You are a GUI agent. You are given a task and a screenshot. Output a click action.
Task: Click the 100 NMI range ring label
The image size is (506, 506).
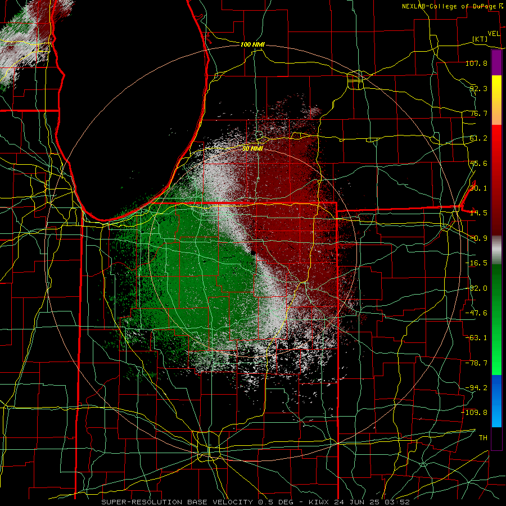tap(252, 44)
